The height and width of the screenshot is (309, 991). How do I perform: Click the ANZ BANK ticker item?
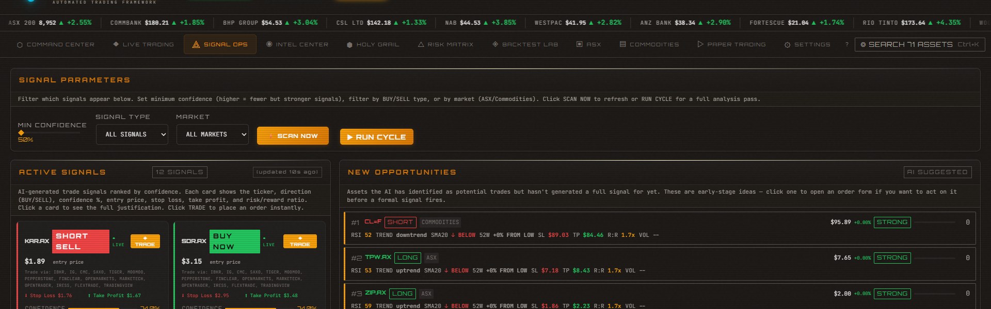coord(685,23)
